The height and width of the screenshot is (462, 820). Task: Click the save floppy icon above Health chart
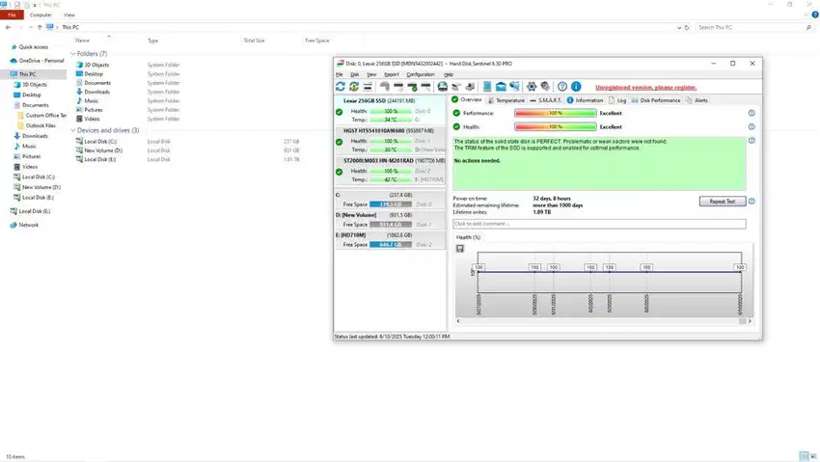459,249
